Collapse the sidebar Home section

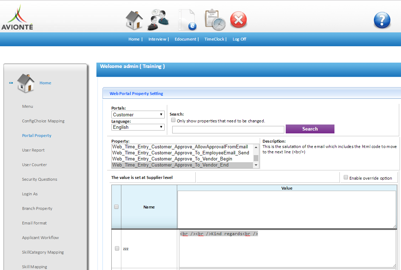[x=11, y=83]
